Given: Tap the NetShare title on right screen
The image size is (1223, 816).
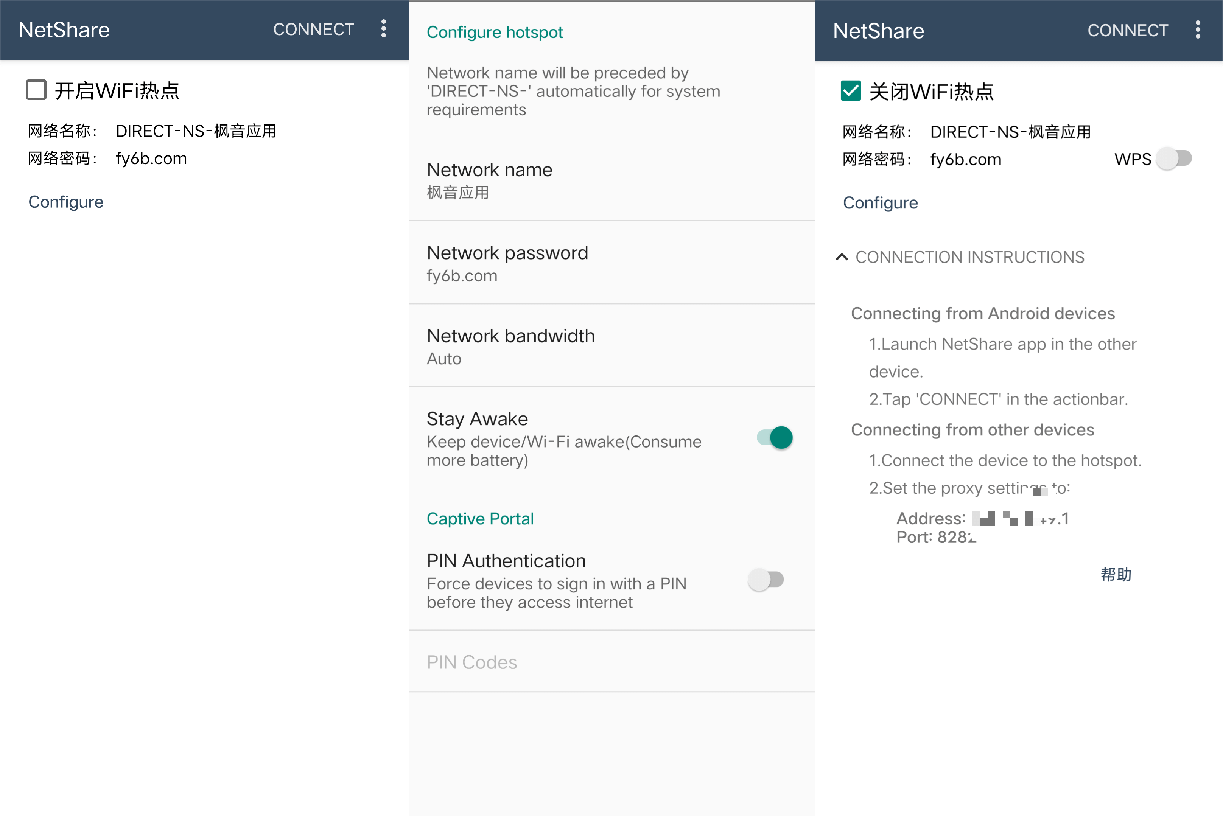Looking at the screenshot, I should (879, 31).
